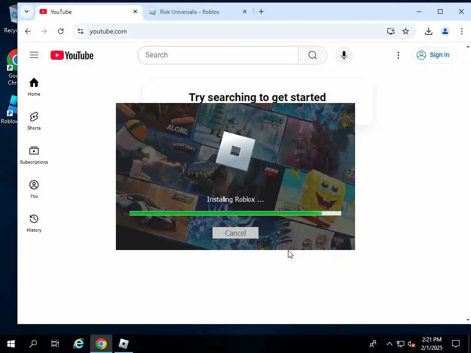
Task: Focus the YouTube search field
Action: (x=218, y=55)
